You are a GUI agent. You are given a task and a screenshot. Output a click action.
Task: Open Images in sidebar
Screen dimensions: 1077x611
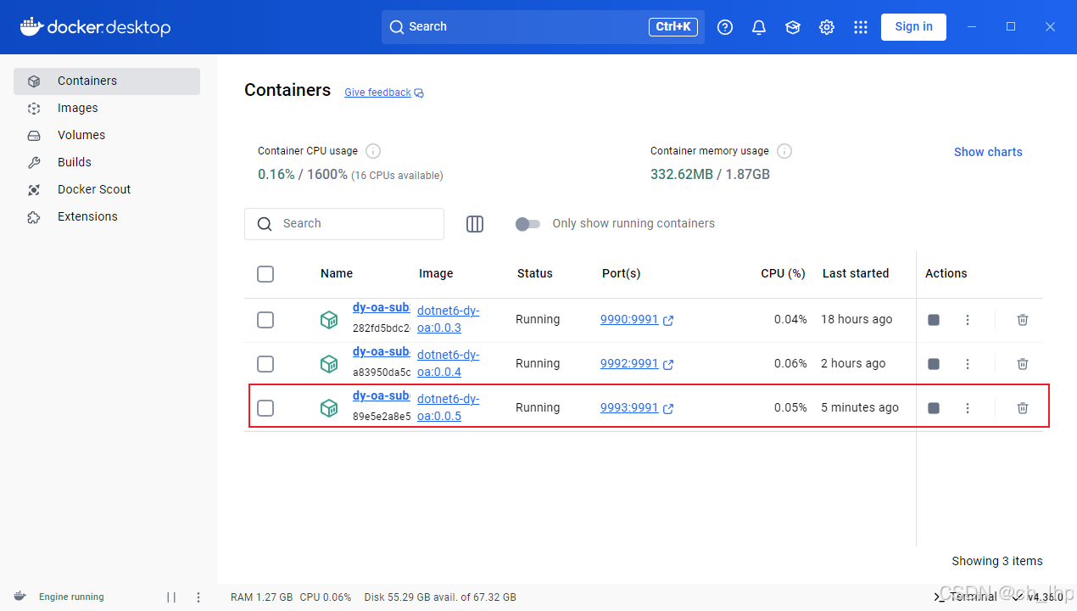[107, 109]
